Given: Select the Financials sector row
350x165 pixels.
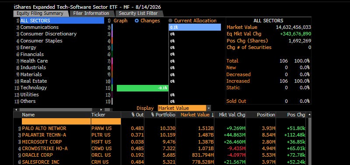Looking at the screenshot, I should [32, 54].
